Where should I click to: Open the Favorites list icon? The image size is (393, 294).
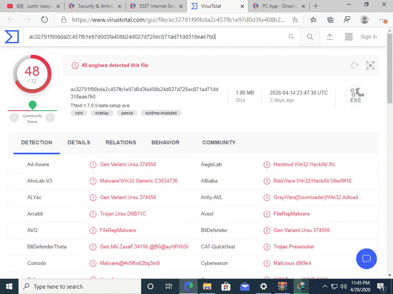pos(313,20)
